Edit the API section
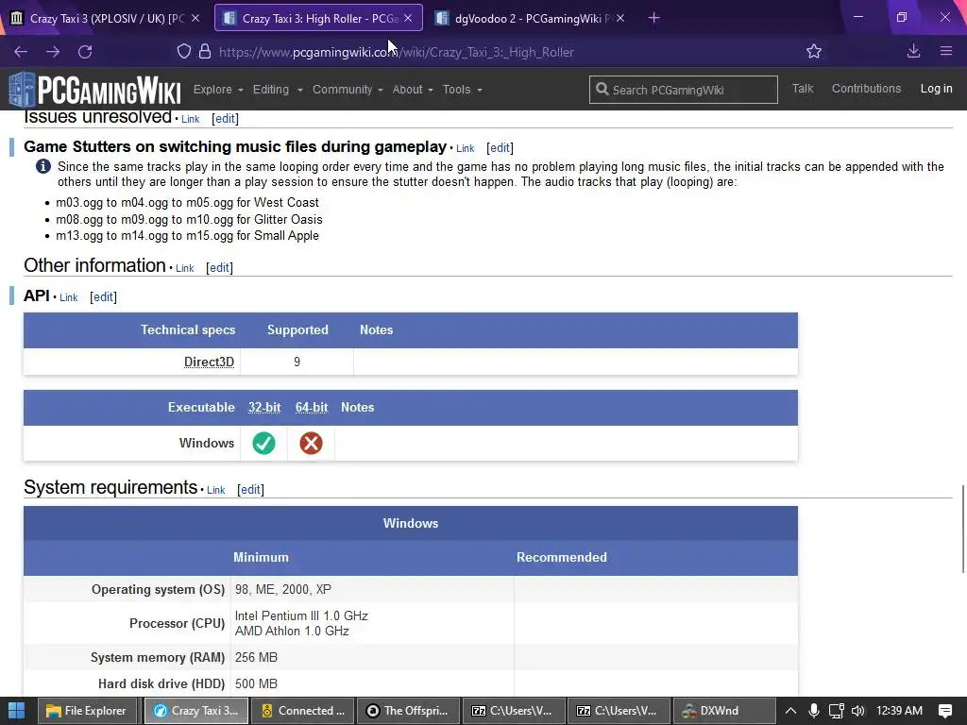967x725 pixels. pyautogui.click(x=103, y=297)
